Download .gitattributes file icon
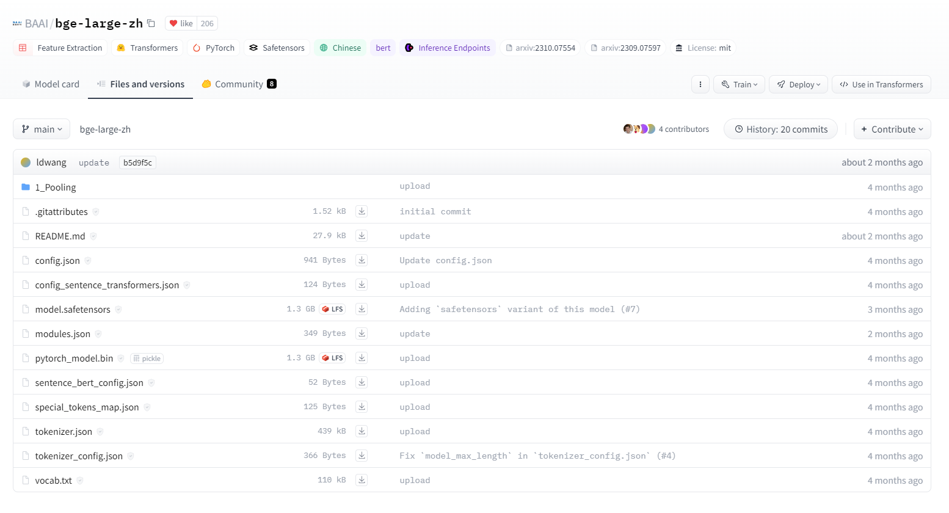949x513 pixels. (x=362, y=211)
